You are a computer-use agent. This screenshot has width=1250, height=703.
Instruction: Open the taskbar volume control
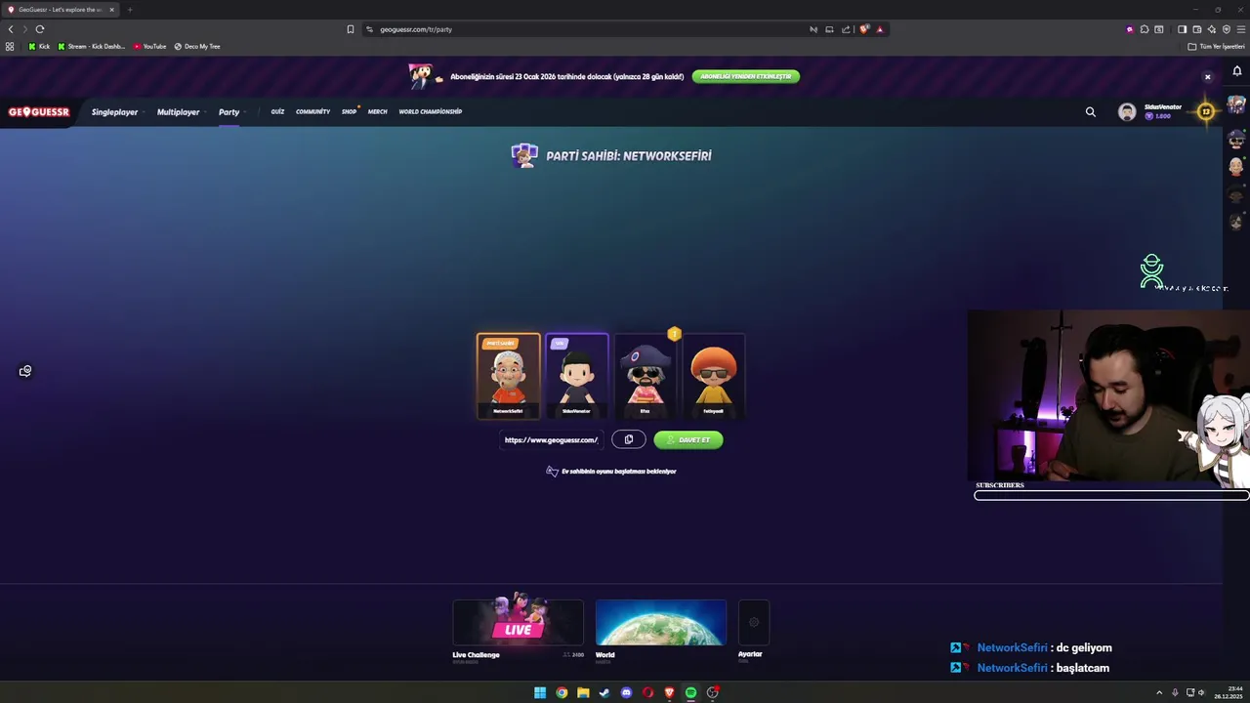coord(1201,692)
